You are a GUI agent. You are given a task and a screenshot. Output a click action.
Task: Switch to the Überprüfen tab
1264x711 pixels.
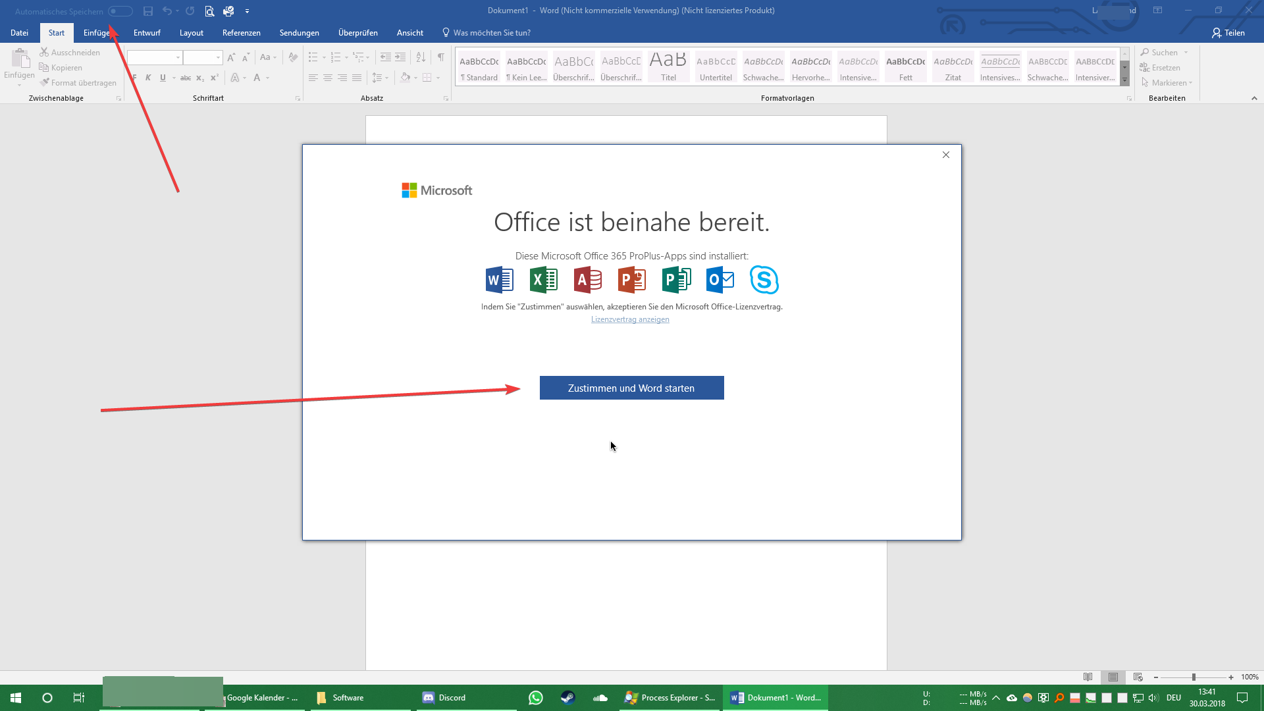click(x=358, y=32)
